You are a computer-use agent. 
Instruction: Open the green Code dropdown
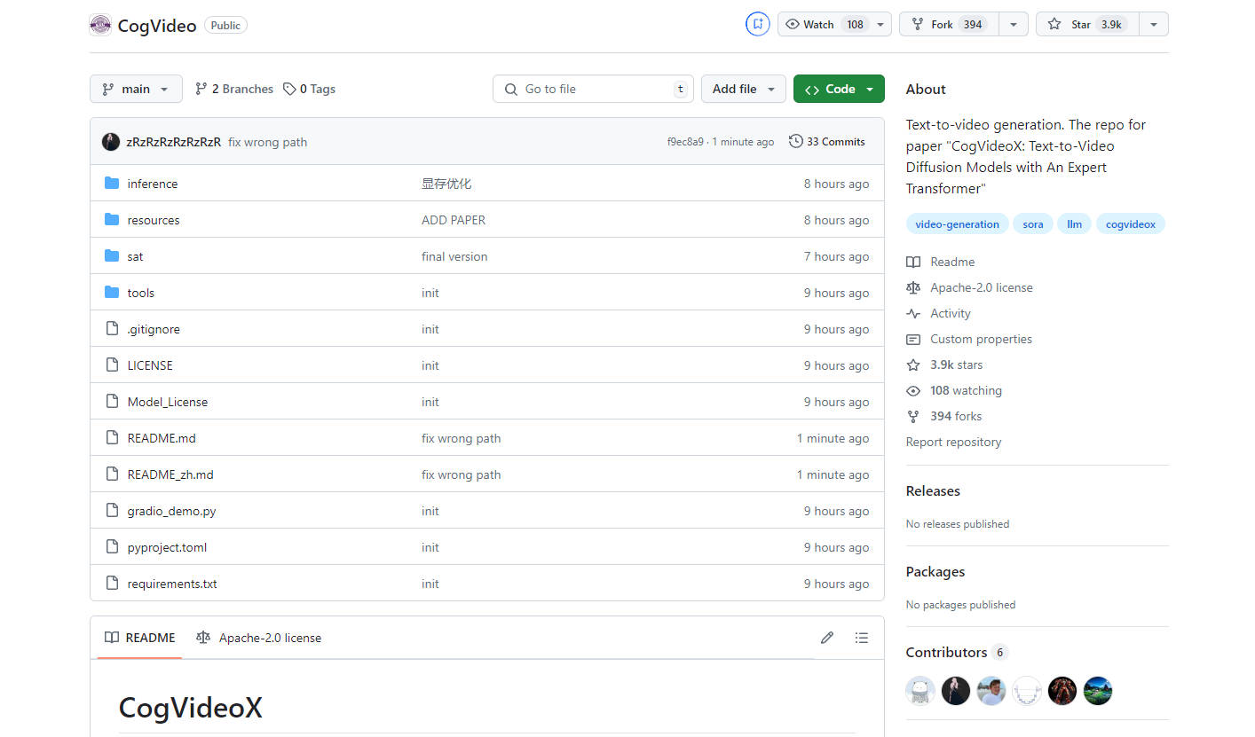pyautogui.click(x=839, y=89)
